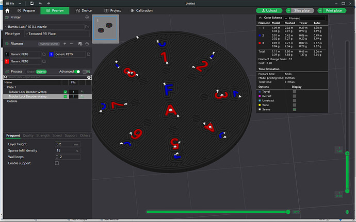This screenshot has width=356, height=222.
Task: Open settings icon for Decoder v4.step row
Action: tap(82, 97)
